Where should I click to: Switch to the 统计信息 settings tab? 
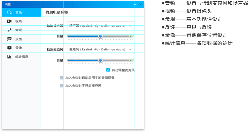point(21,57)
